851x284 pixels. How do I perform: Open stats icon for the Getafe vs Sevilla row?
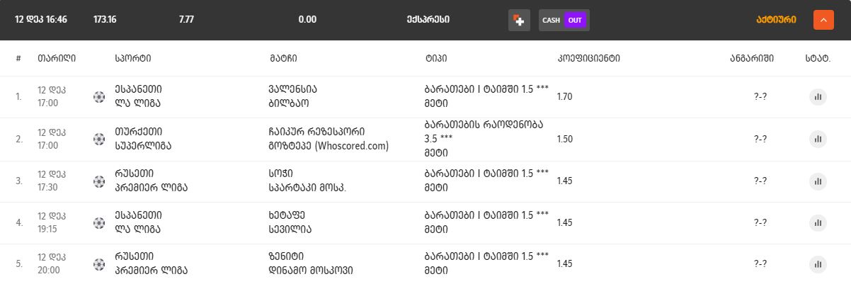(x=818, y=223)
